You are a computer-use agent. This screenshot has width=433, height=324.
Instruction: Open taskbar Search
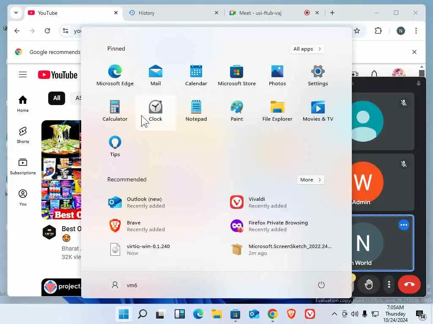coord(143,314)
